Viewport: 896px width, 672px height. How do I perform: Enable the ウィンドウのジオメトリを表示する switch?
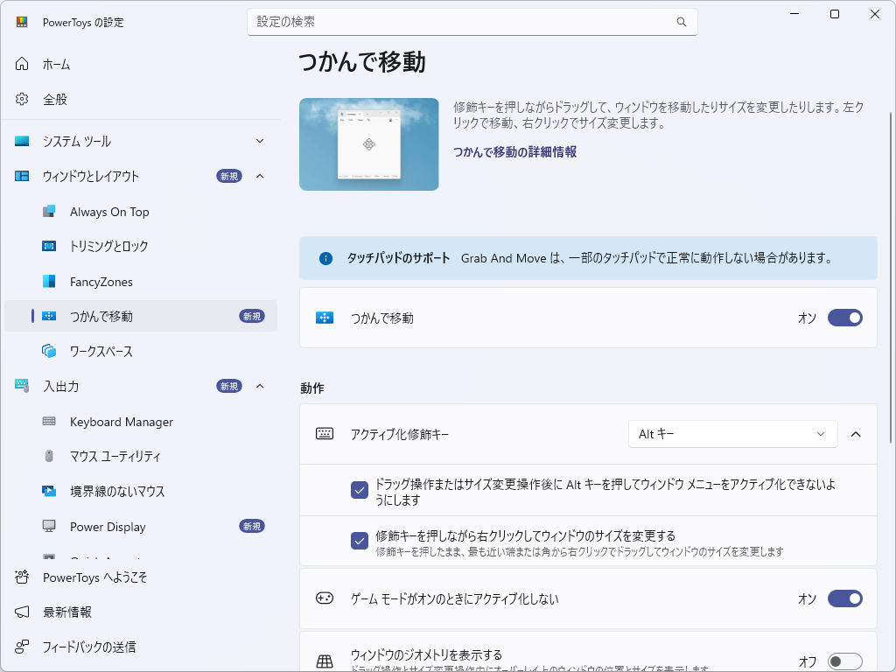point(844,661)
